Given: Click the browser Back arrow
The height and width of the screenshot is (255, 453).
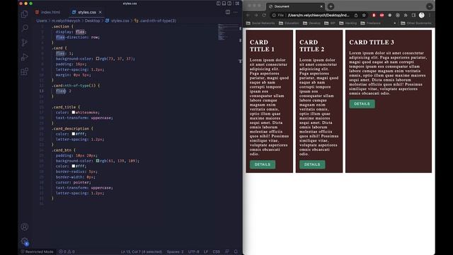Looking at the screenshot, I should click(248, 15).
